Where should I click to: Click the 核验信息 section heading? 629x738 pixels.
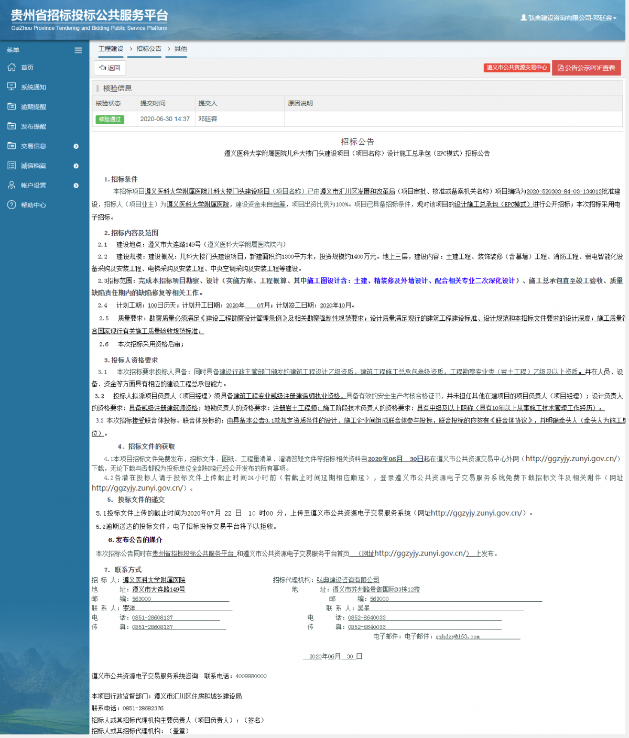117,88
